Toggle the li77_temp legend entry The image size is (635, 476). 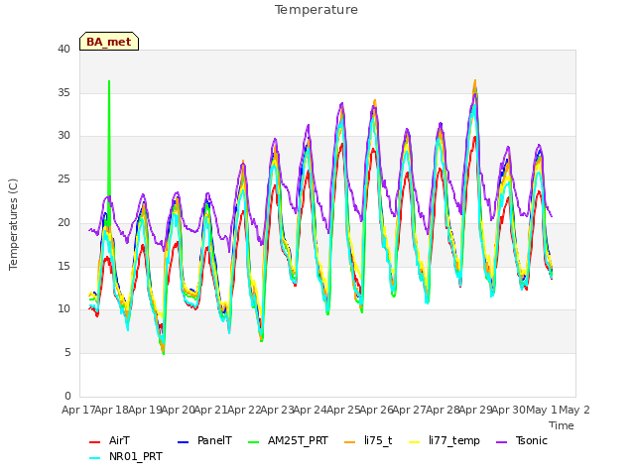[444, 440]
